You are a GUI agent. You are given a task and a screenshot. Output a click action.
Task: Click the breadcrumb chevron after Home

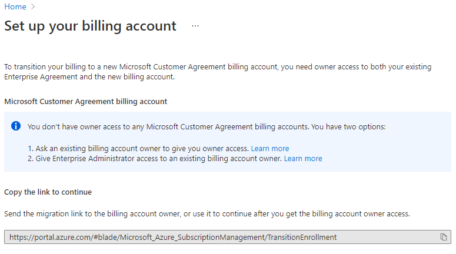pyautogui.click(x=33, y=7)
